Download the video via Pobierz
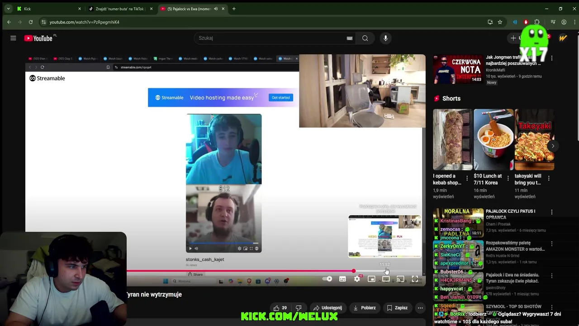 click(x=365, y=308)
